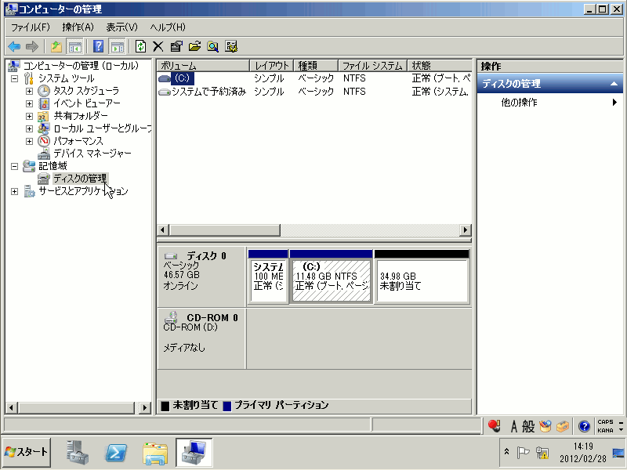Viewport: 627px width, 470px height.
Task: Toggle the IME KANA lock indicator
Action: [x=605, y=430]
